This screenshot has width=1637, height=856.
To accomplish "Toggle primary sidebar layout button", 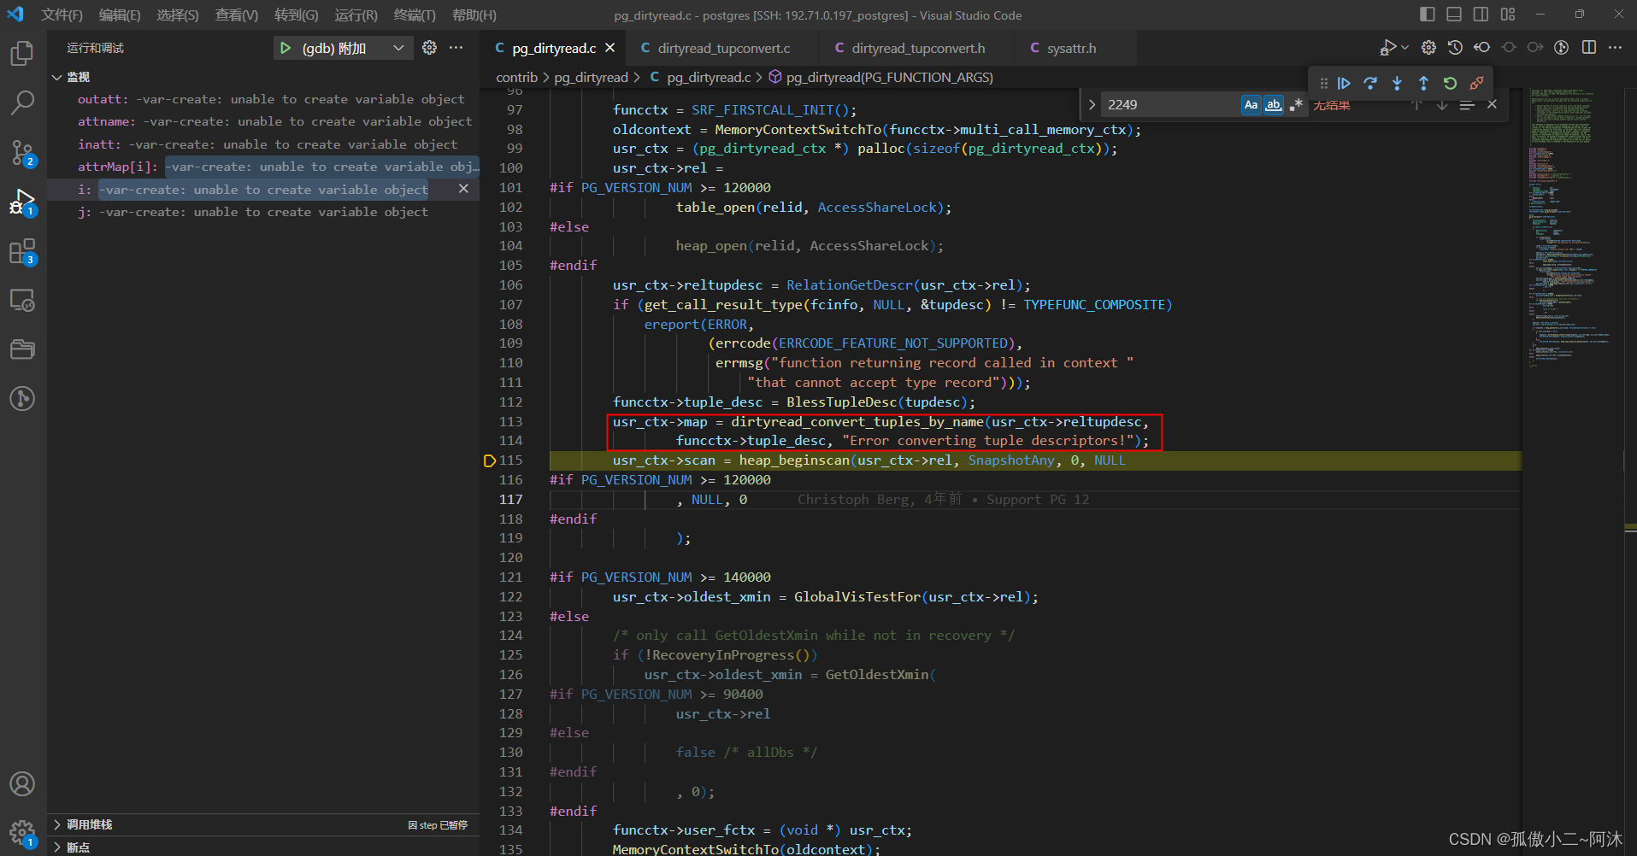I will coord(1428,15).
